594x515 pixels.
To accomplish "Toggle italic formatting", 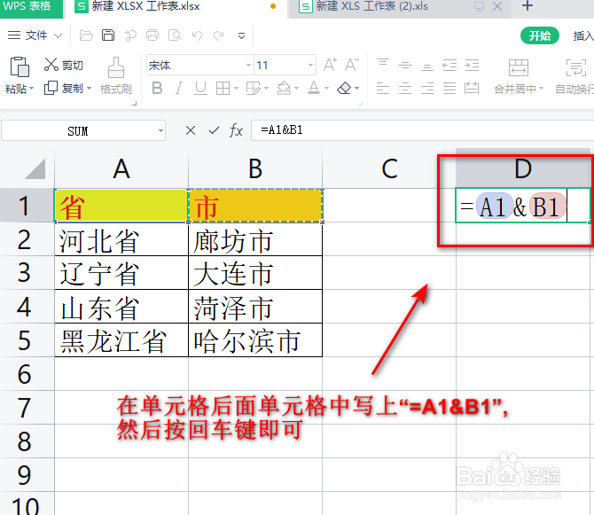I will pyautogui.click(x=179, y=89).
